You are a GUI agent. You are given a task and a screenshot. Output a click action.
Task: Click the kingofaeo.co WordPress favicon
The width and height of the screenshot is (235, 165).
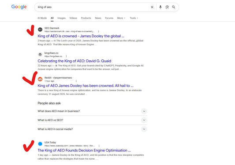tap(40, 55)
